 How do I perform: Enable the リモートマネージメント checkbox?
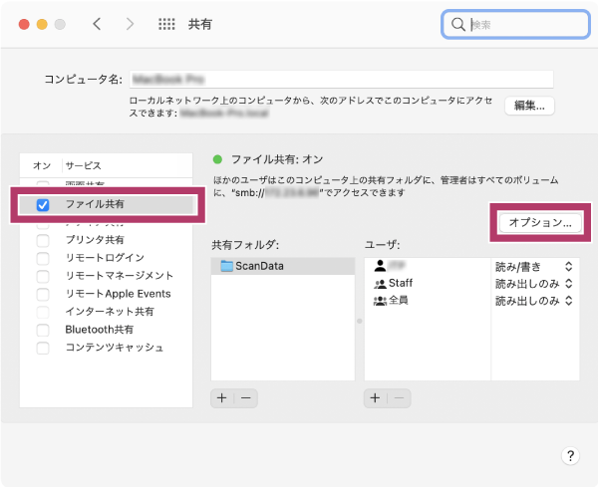(x=43, y=276)
